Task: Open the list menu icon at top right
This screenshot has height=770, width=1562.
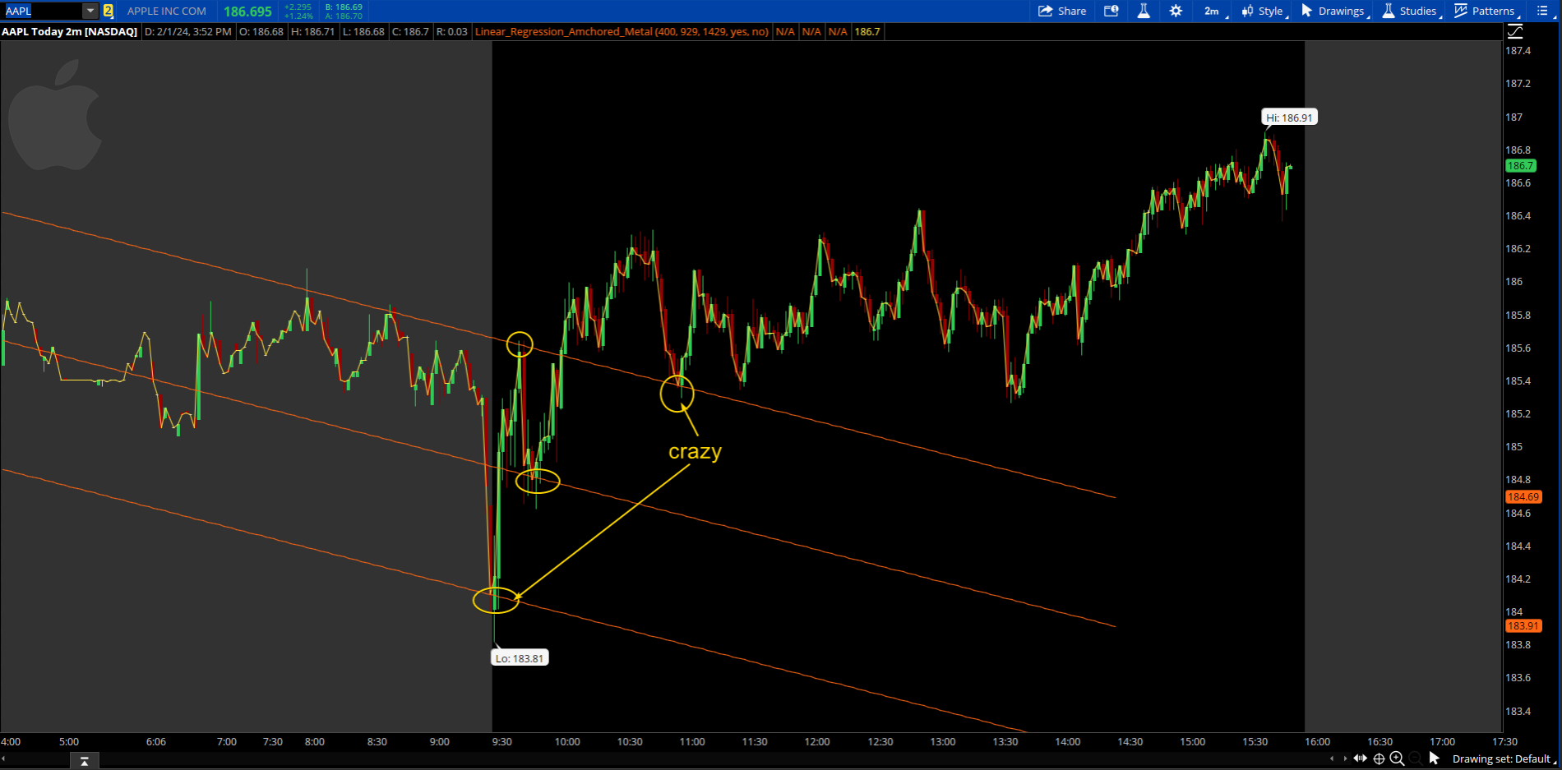Action: (1542, 11)
